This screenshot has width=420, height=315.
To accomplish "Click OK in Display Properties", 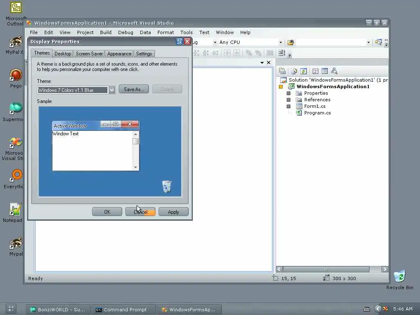I will (107, 212).
